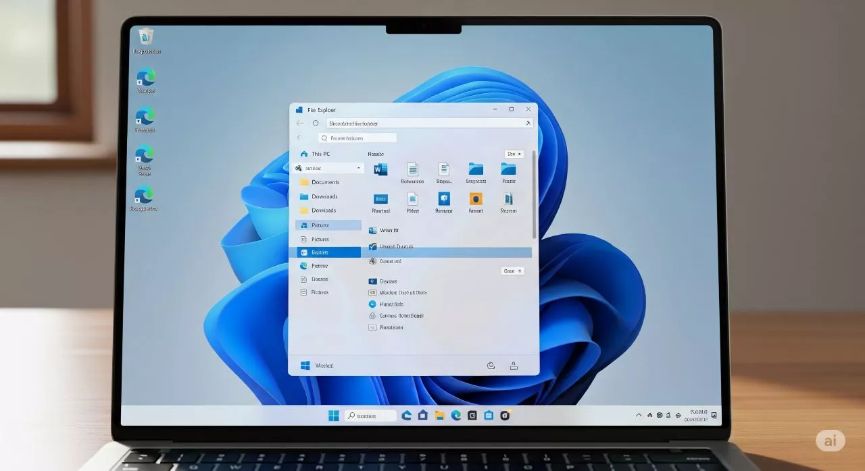Viewport: 865px width, 471px height.
Task: Select Documents folder in the sidebar
Action: [324, 182]
